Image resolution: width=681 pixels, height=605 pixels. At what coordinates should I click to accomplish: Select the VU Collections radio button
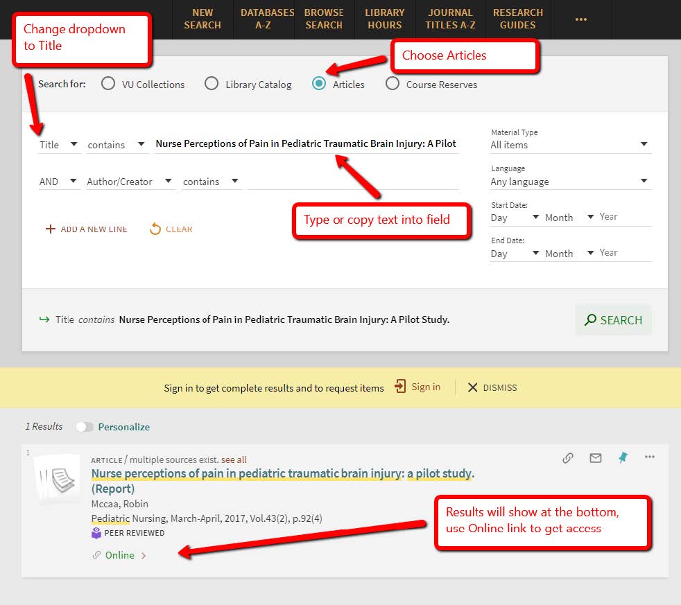pyautogui.click(x=107, y=84)
